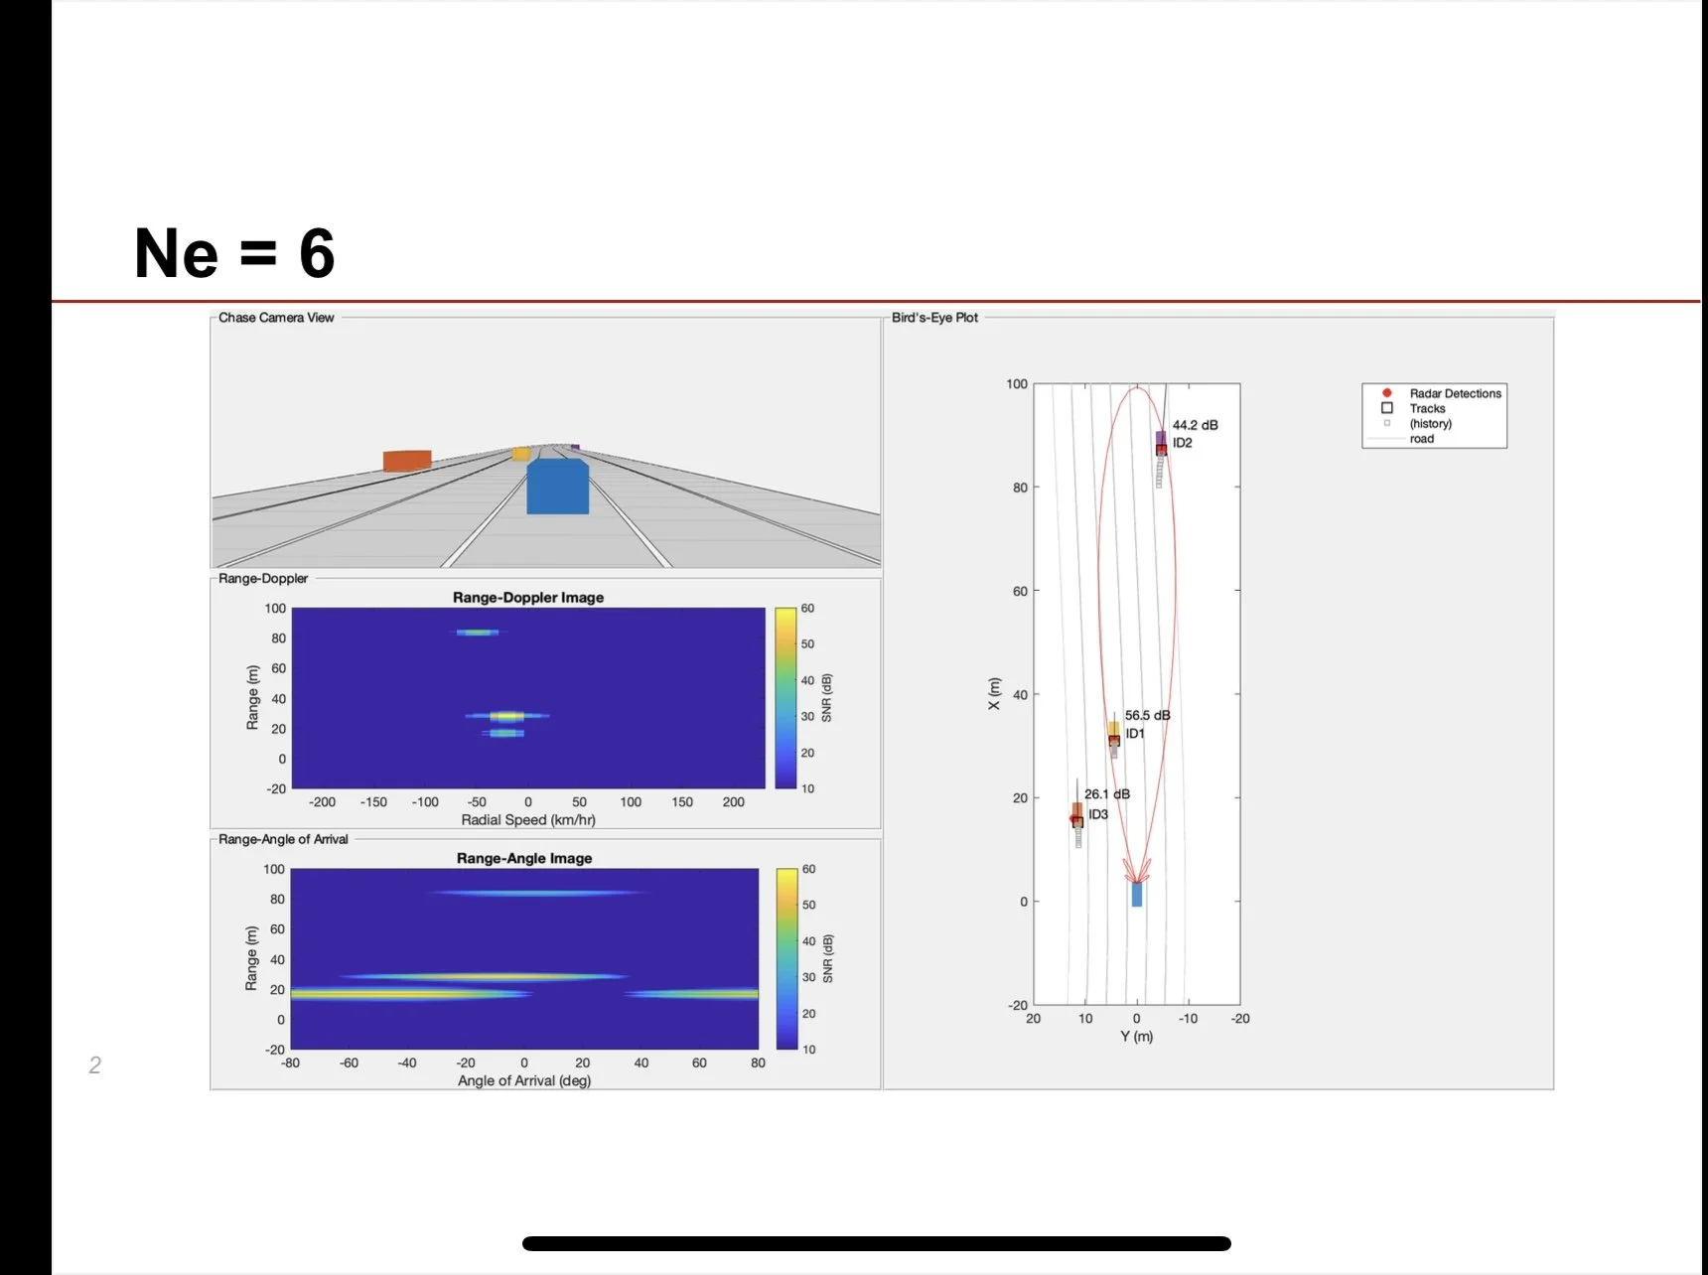
Task: Click the "Range-Angle Image" plot title
Action: pos(524,858)
